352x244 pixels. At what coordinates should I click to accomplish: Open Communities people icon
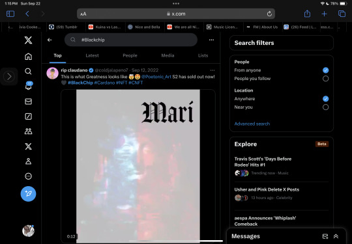pos(28,131)
